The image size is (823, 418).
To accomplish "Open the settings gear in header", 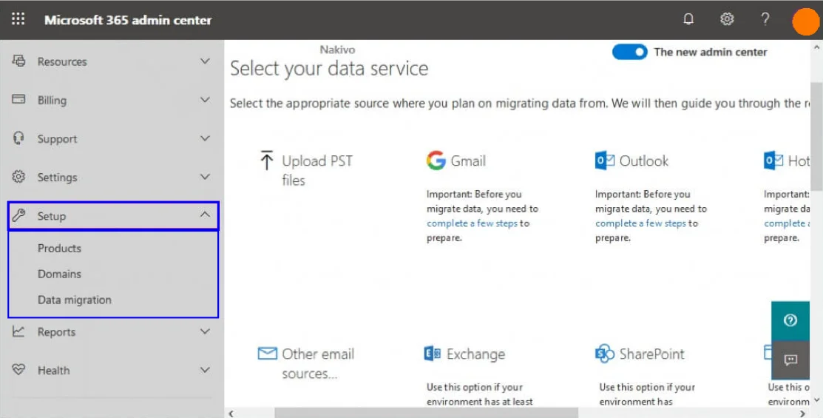I will 726,19.
